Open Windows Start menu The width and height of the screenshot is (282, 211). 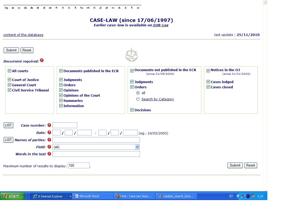pos(13,196)
